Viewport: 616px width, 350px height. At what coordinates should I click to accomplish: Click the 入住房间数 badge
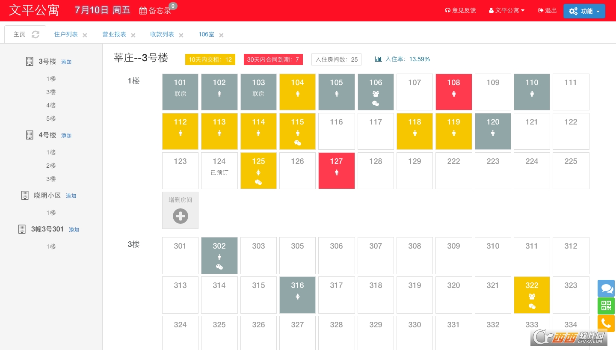pyautogui.click(x=336, y=59)
